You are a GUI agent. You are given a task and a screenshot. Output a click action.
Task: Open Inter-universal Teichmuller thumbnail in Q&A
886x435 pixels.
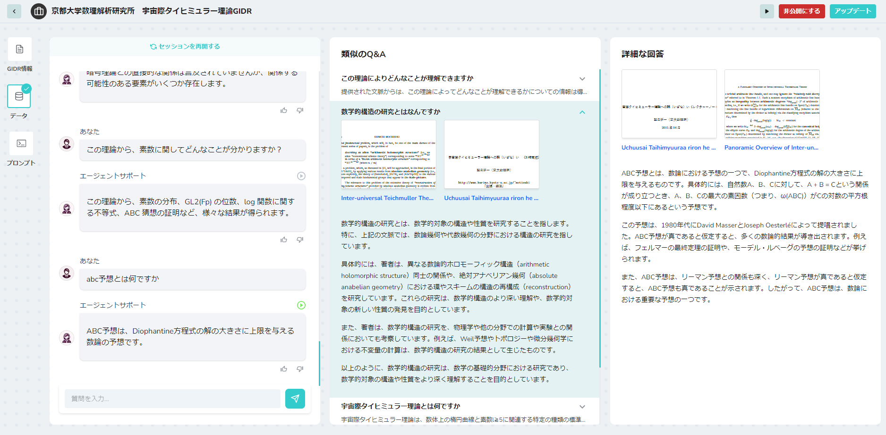389,154
